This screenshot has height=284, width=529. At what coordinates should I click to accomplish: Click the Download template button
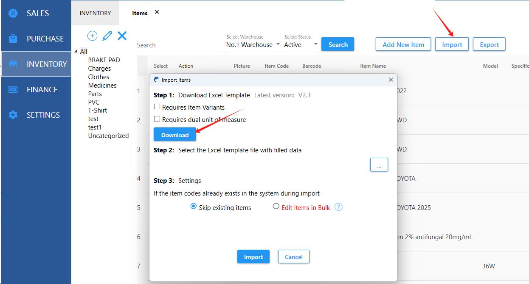coord(174,135)
